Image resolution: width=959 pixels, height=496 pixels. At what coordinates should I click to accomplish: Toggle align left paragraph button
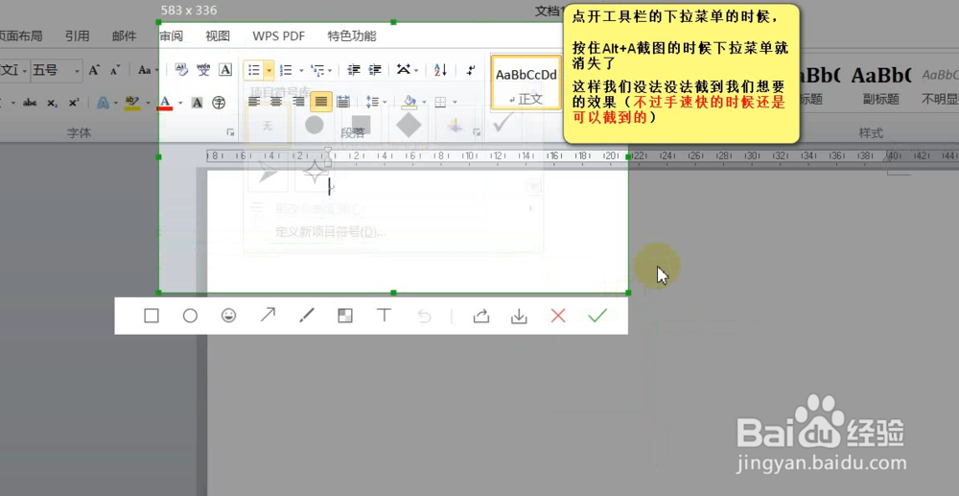(x=253, y=102)
